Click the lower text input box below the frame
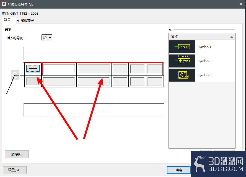Image resolution: width=246 pixels, height=177 pixels. click(94, 110)
